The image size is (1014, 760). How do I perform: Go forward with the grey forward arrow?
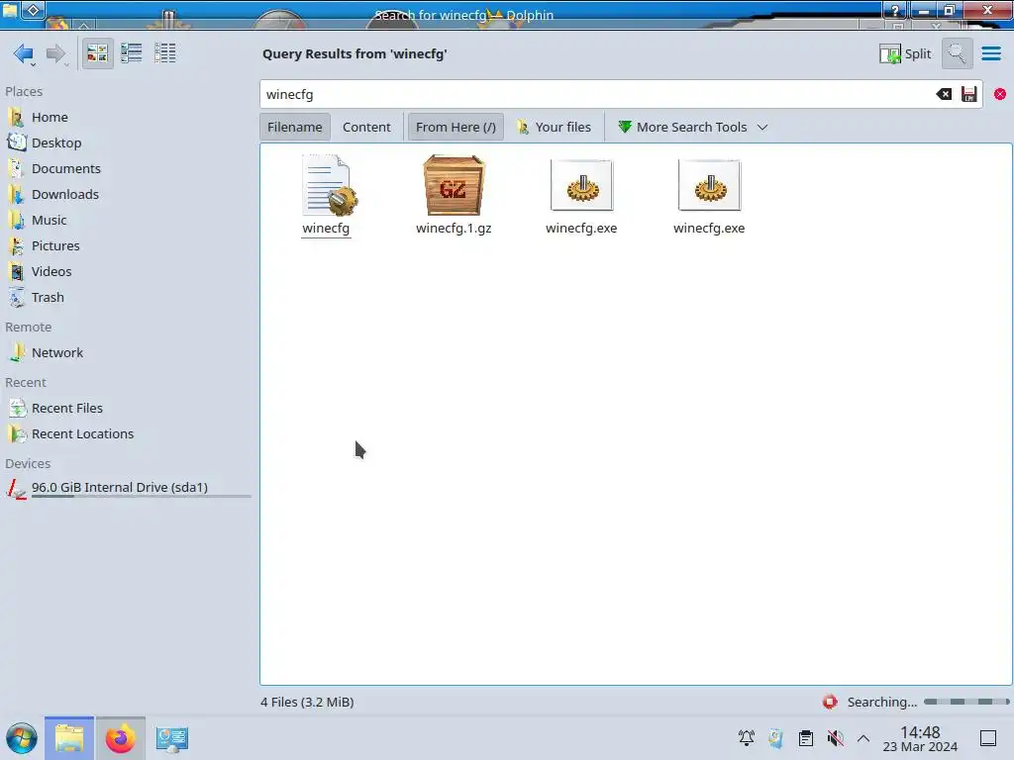pyautogui.click(x=56, y=53)
